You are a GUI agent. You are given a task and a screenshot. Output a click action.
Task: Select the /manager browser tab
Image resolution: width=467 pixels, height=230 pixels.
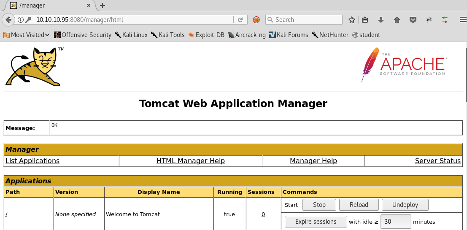46,5
